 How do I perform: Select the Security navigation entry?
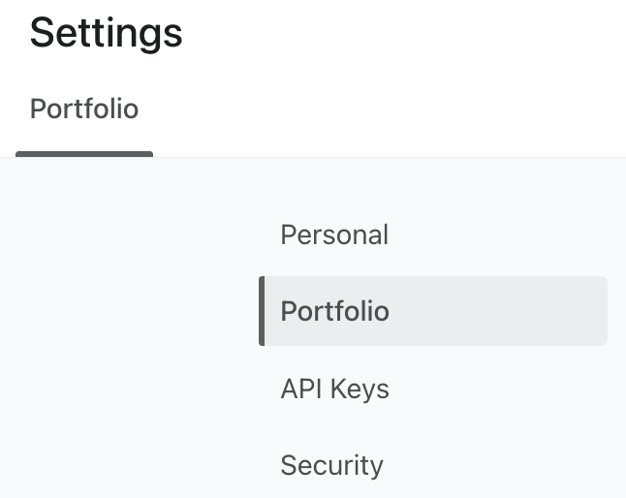pos(331,465)
